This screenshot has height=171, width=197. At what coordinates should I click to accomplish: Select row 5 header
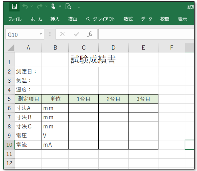pos(9,99)
